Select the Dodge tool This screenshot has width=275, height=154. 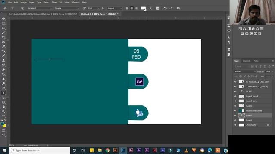3,83
